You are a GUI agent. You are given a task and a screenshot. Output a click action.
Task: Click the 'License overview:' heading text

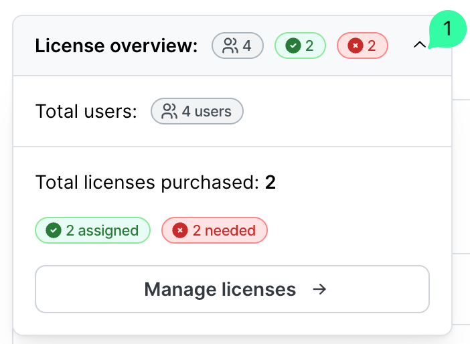click(x=116, y=46)
